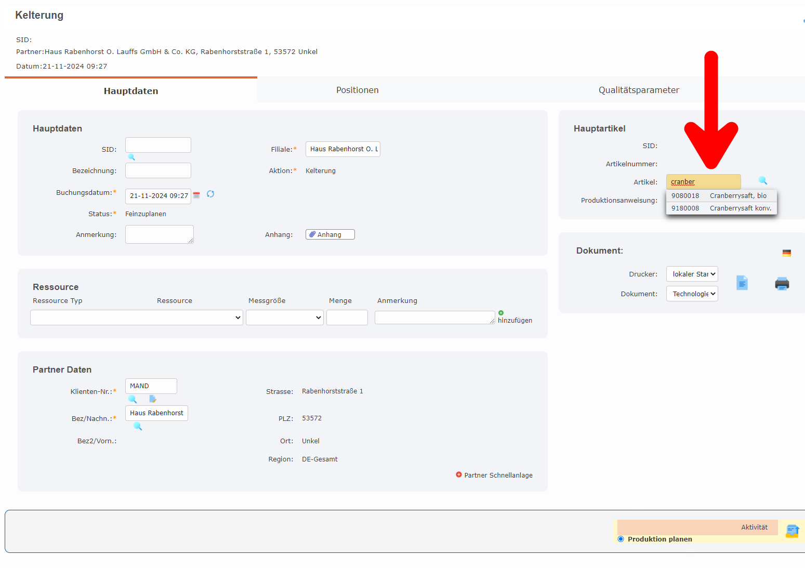Image resolution: width=805 pixels, height=568 pixels.
Task: Click the refresh icon beside Buchungsdatum
Action: click(210, 194)
